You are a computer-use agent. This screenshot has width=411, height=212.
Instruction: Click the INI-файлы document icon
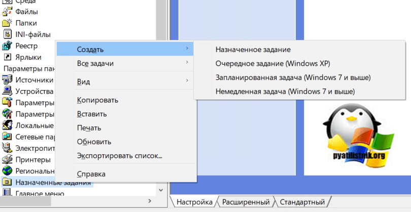pyautogui.click(x=7, y=34)
